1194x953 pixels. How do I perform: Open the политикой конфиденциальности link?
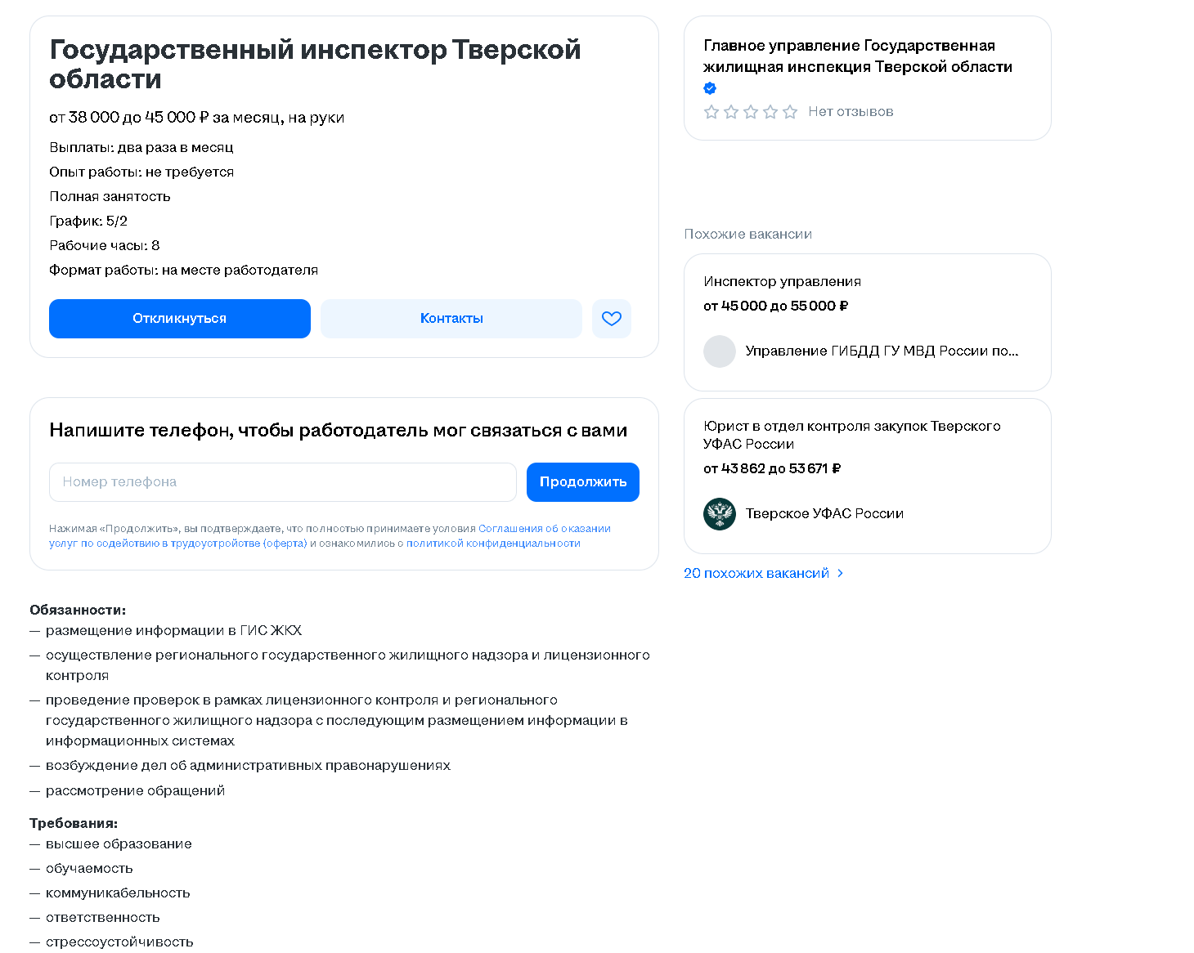[x=493, y=544]
